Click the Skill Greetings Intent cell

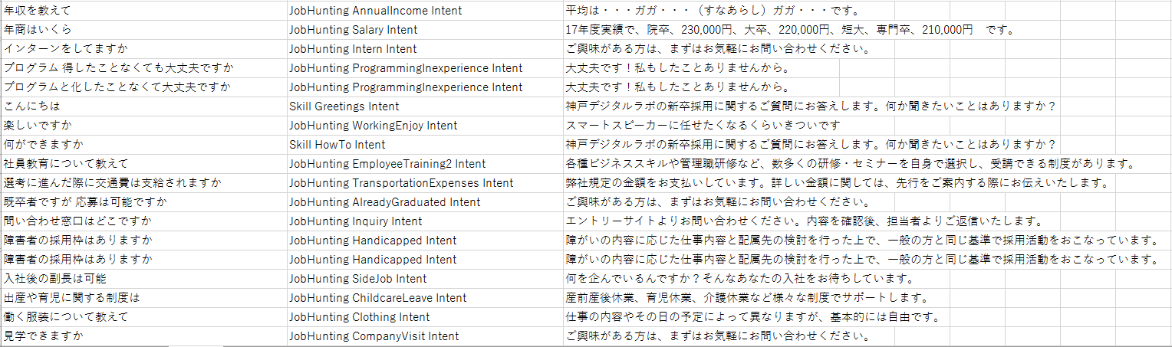point(425,106)
